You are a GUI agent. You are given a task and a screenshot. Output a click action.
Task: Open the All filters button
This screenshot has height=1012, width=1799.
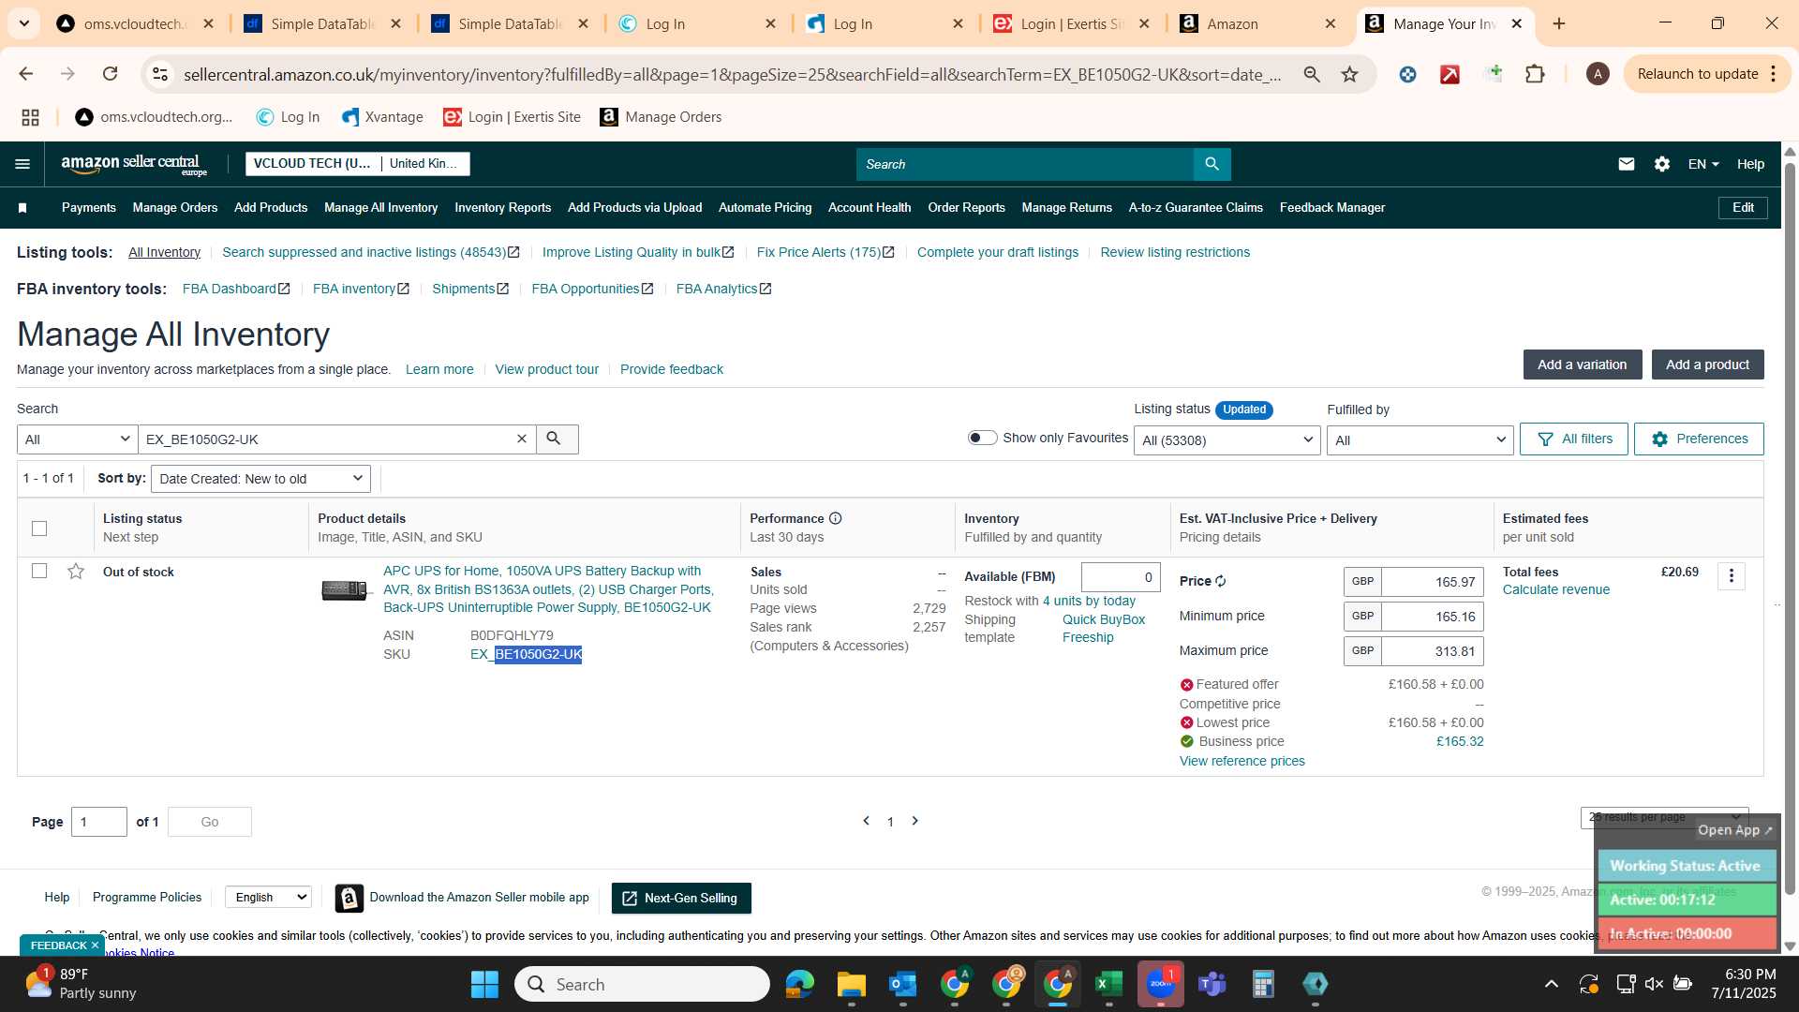click(1574, 439)
